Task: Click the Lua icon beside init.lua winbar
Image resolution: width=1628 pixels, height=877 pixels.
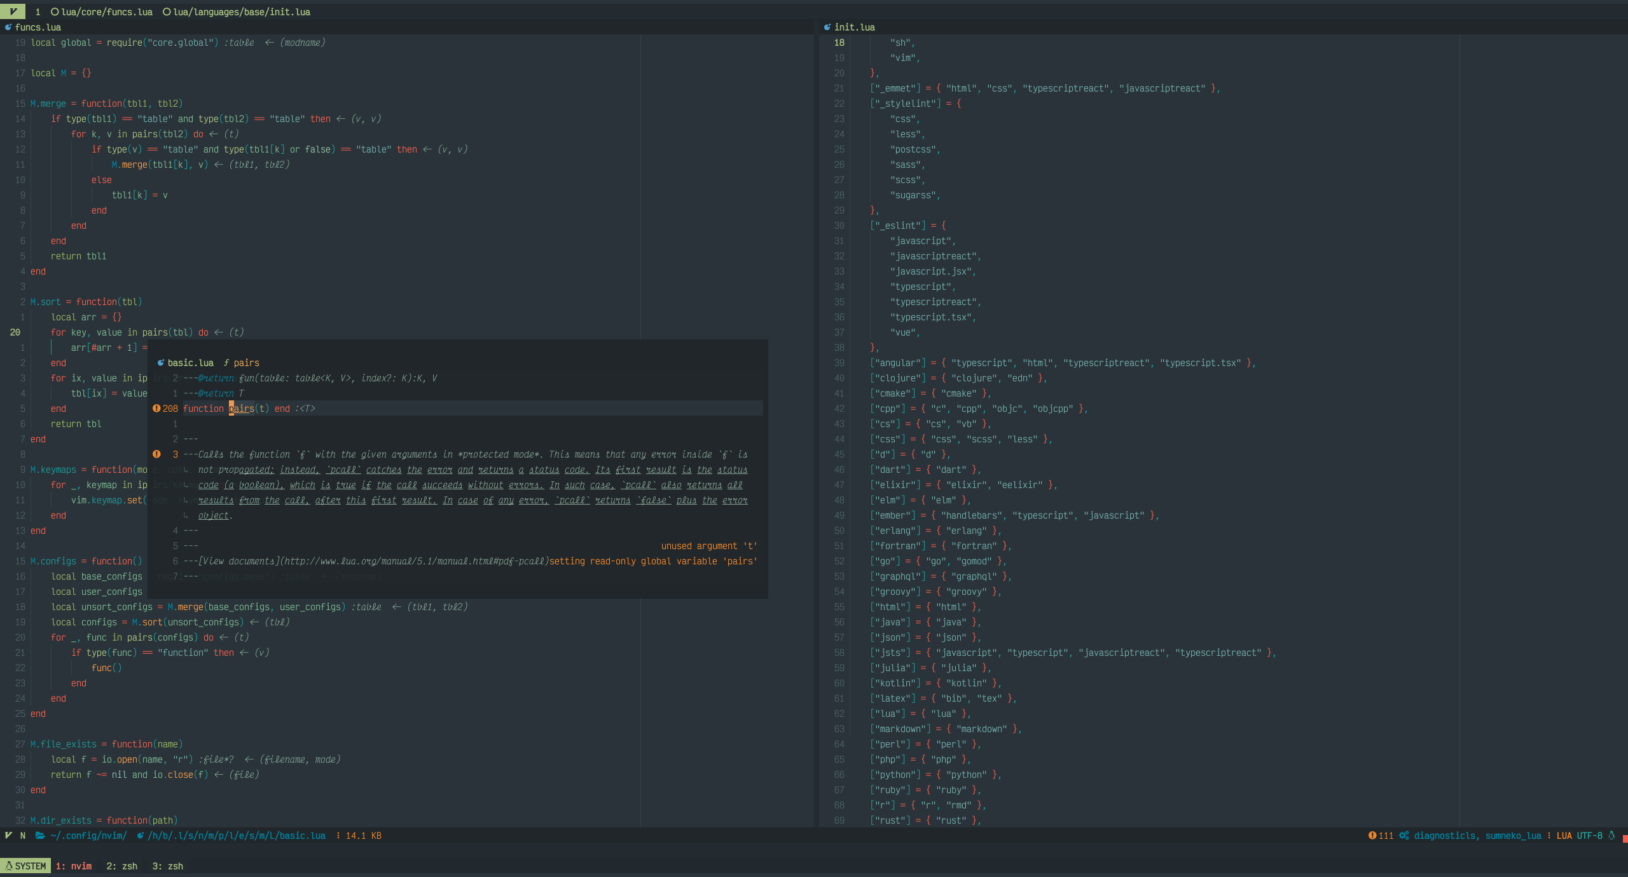Action: point(827,27)
